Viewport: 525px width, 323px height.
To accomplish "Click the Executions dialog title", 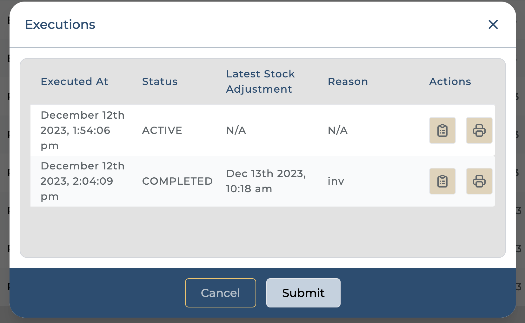I will (x=60, y=24).
